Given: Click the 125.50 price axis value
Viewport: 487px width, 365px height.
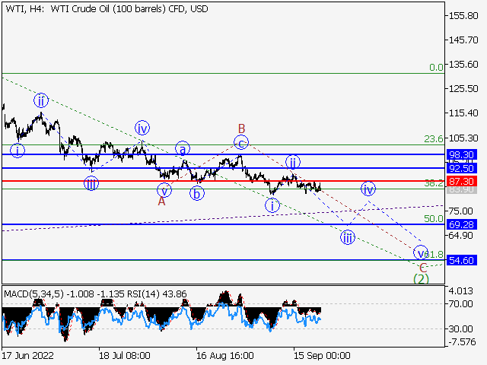Looking at the screenshot, I should coord(463,89).
